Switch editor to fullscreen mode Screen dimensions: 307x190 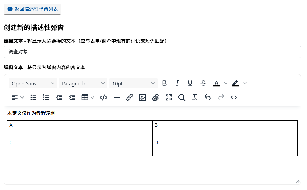pyautogui.click(x=169, y=97)
